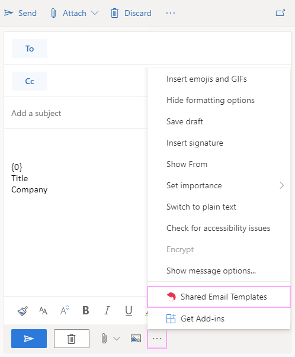Screen dimensions: 295x357
Task: Click Get Add-ins in the menu
Action: pos(219,319)
